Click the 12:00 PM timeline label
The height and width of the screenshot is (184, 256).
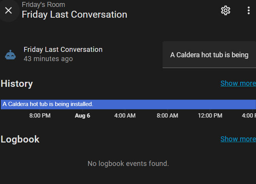tap(210, 116)
